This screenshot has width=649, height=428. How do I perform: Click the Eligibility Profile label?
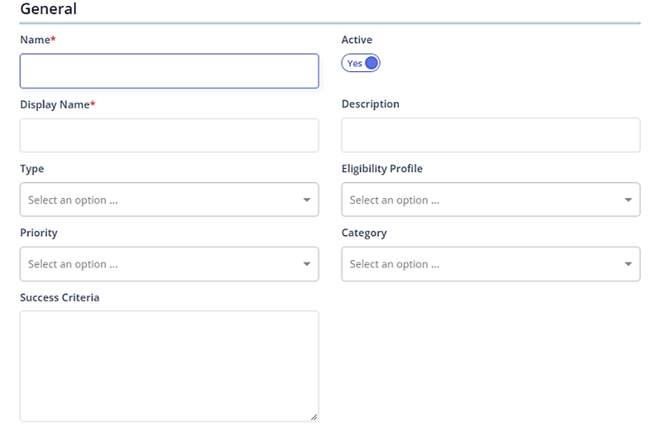(x=382, y=169)
